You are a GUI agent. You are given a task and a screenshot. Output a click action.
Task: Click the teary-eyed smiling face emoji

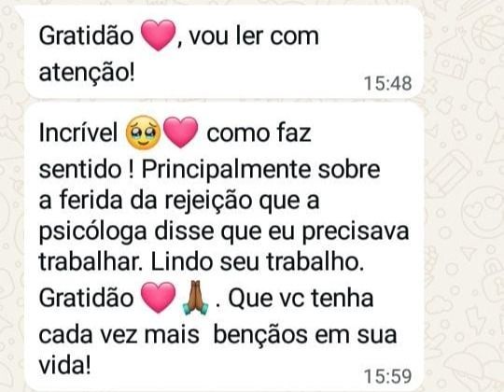pos(143,133)
